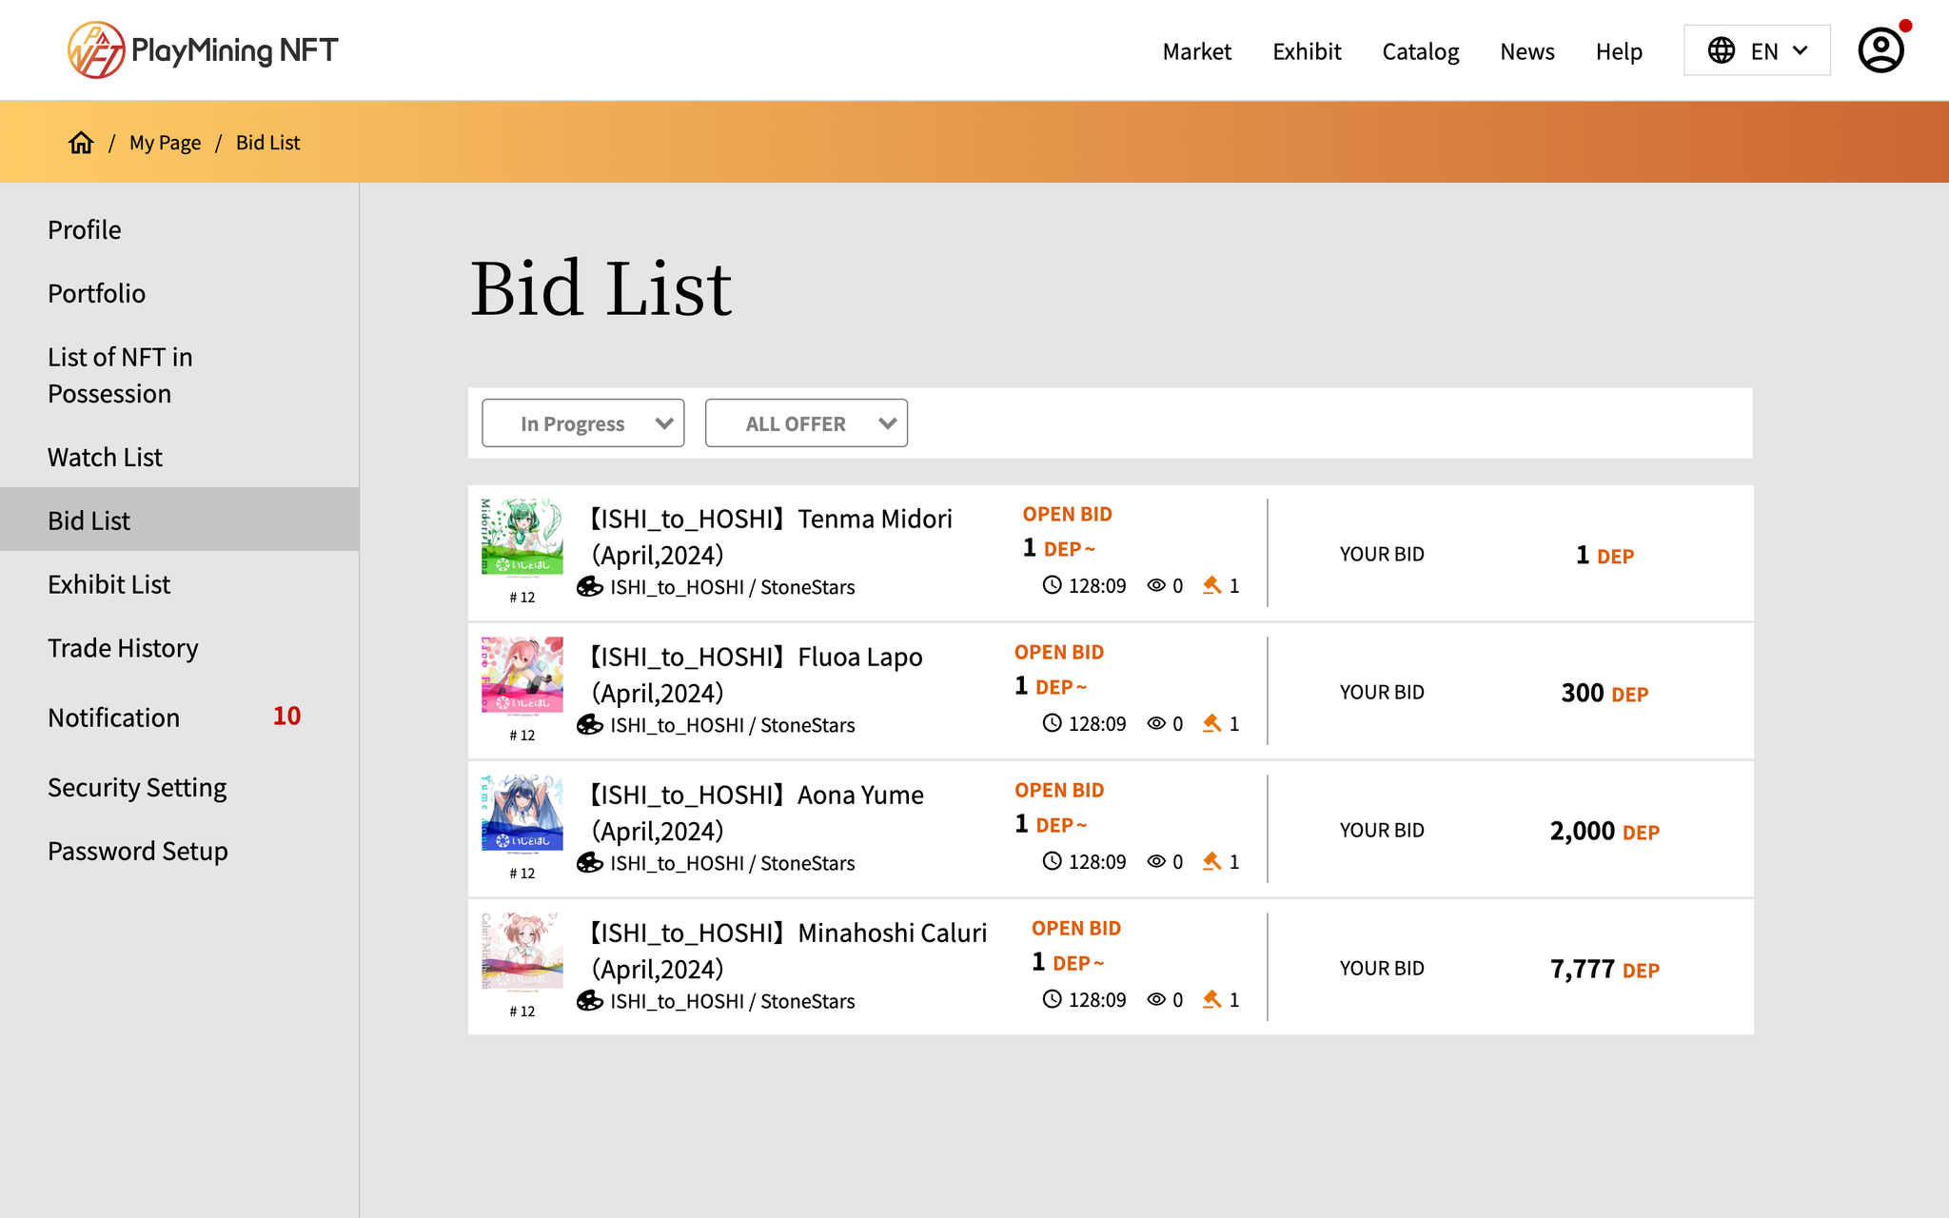1949x1218 pixels.
Task: Click palette icon in Tenma Midori row
Action: 590,587
